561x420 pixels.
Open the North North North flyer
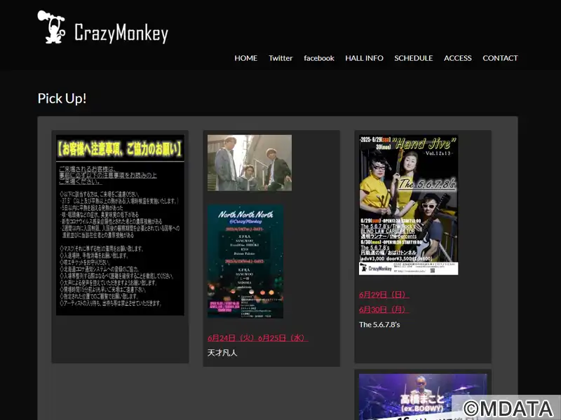pos(245,261)
